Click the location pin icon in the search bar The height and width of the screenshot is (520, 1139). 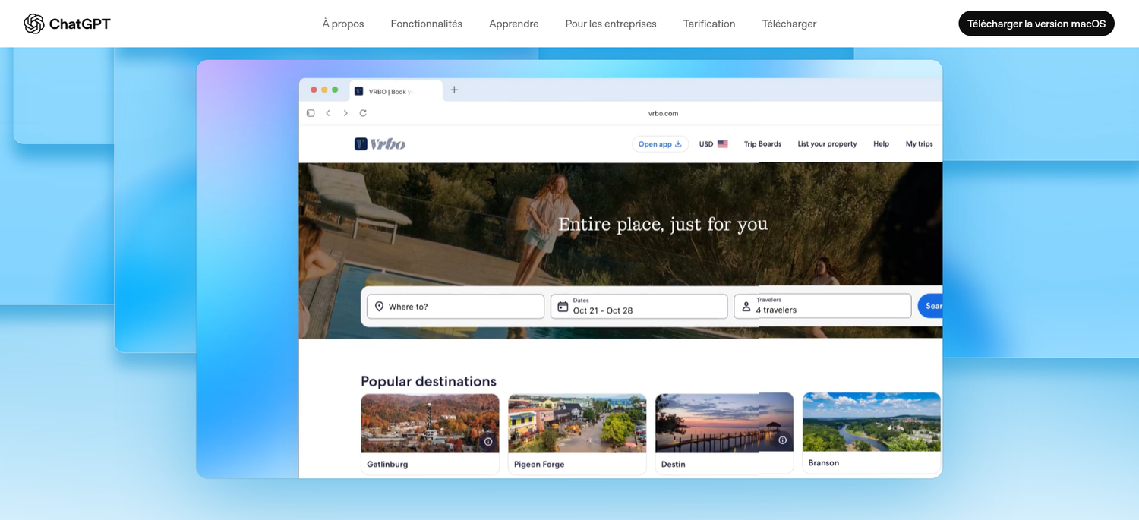[x=378, y=306]
